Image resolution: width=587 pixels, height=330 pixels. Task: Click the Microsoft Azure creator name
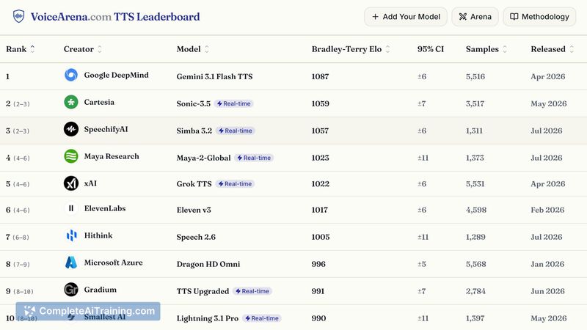(114, 263)
